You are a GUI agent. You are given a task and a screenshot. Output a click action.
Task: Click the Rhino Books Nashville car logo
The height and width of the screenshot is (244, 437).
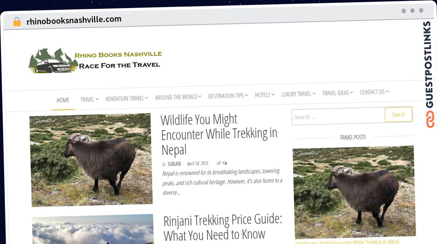53,61
